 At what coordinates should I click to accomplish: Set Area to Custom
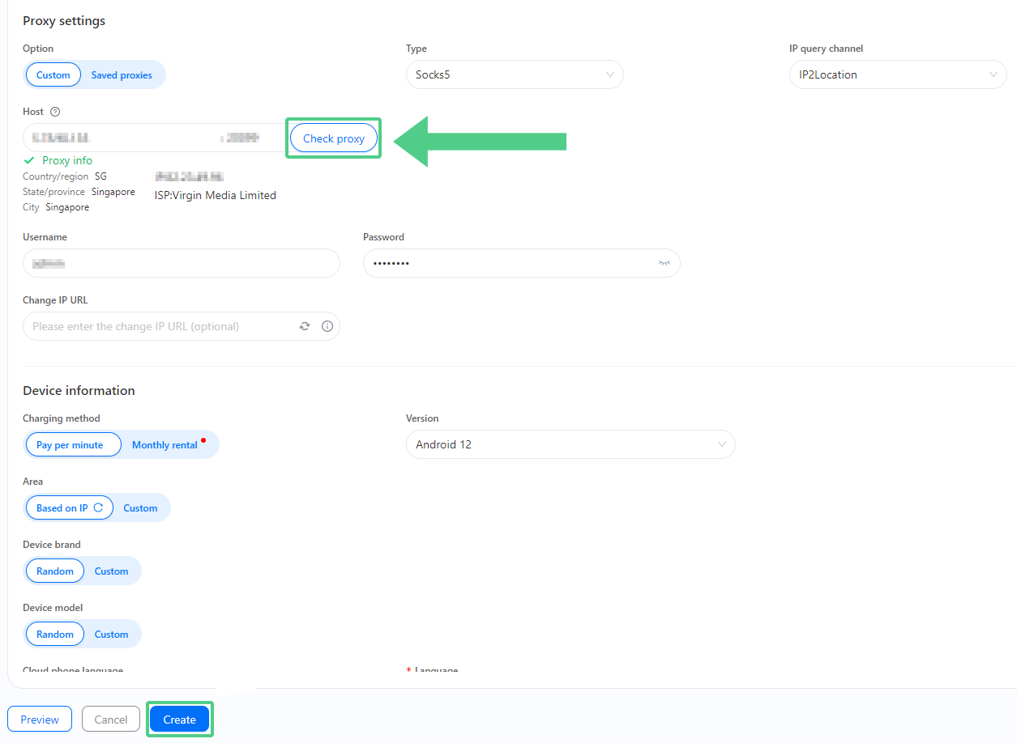[140, 507]
